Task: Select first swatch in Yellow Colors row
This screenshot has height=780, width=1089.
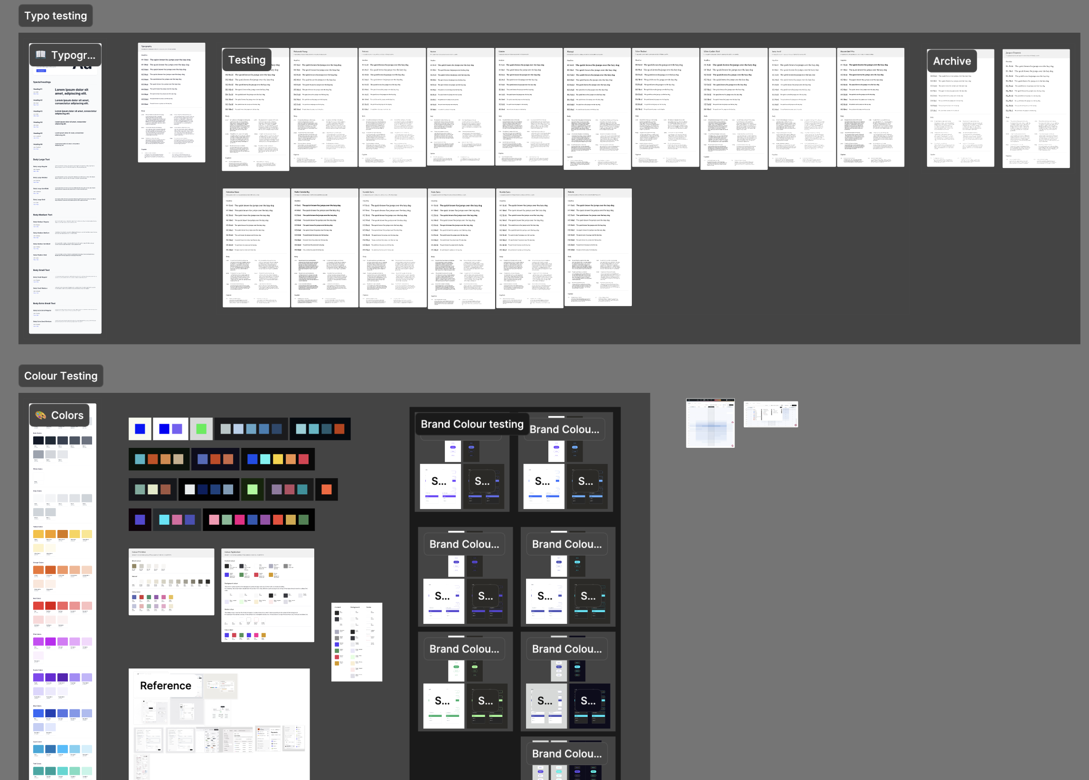Action: pos(38,534)
